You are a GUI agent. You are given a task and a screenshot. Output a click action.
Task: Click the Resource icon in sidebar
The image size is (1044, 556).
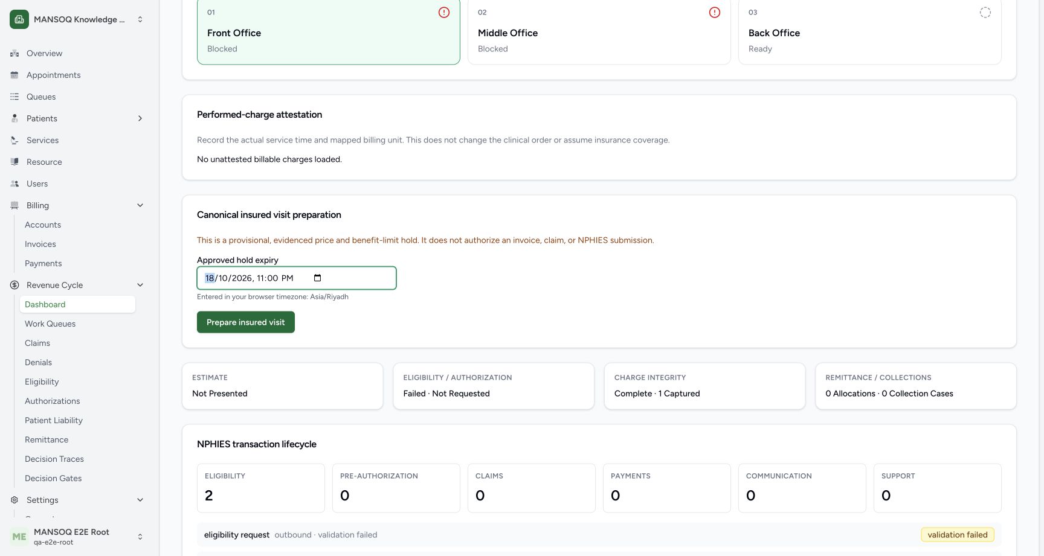coord(14,162)
